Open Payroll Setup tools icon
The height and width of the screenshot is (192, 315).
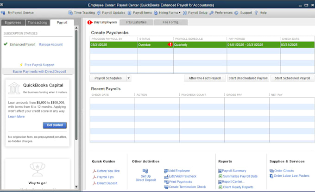pyautogui.click(x=185, y=12)
